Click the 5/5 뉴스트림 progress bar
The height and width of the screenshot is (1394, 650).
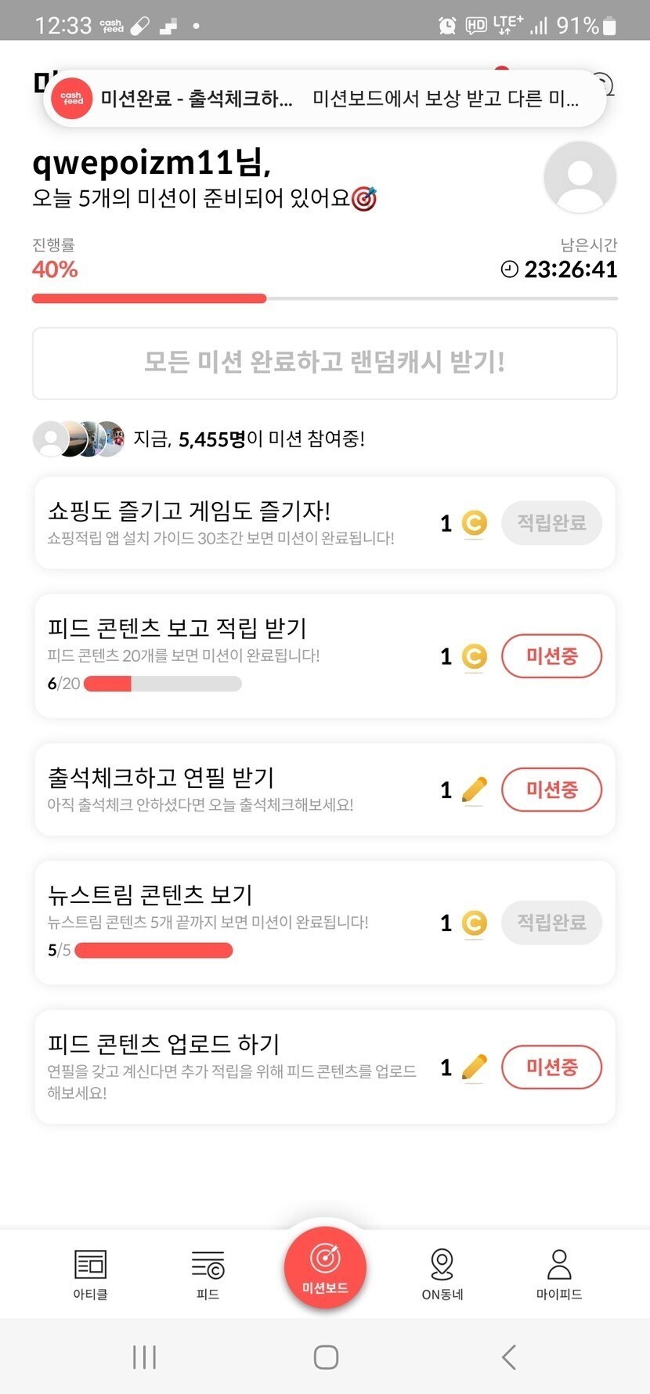coord(153,950)
